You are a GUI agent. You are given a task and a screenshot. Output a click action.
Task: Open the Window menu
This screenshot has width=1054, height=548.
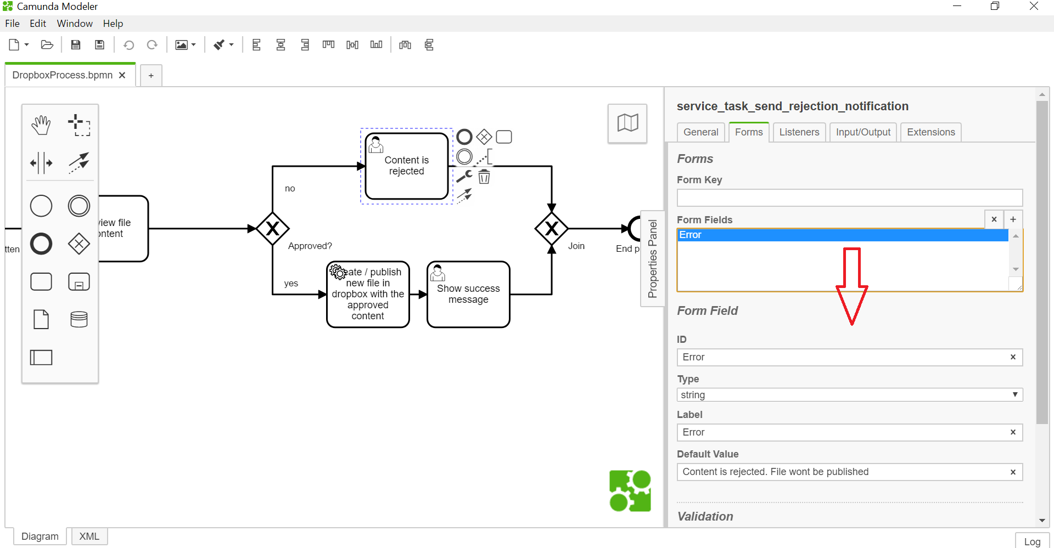pos(75,24)
